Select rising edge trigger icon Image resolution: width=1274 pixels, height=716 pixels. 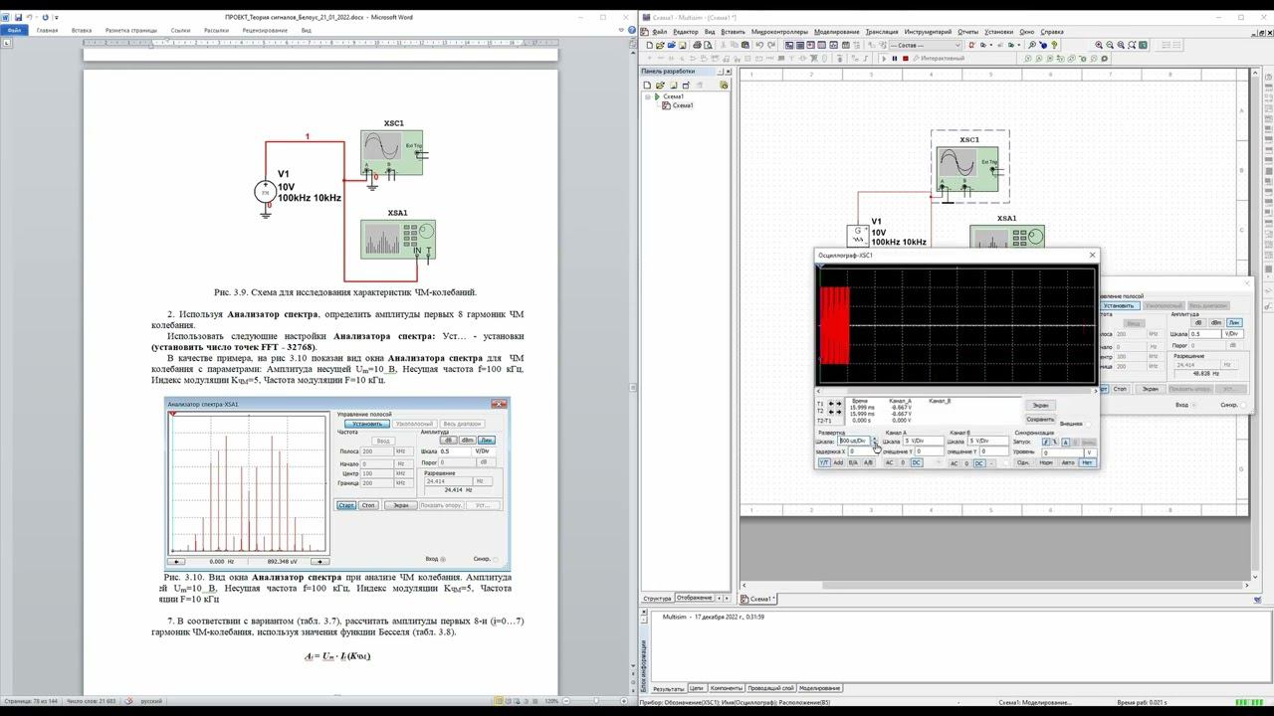[1046, 442]
